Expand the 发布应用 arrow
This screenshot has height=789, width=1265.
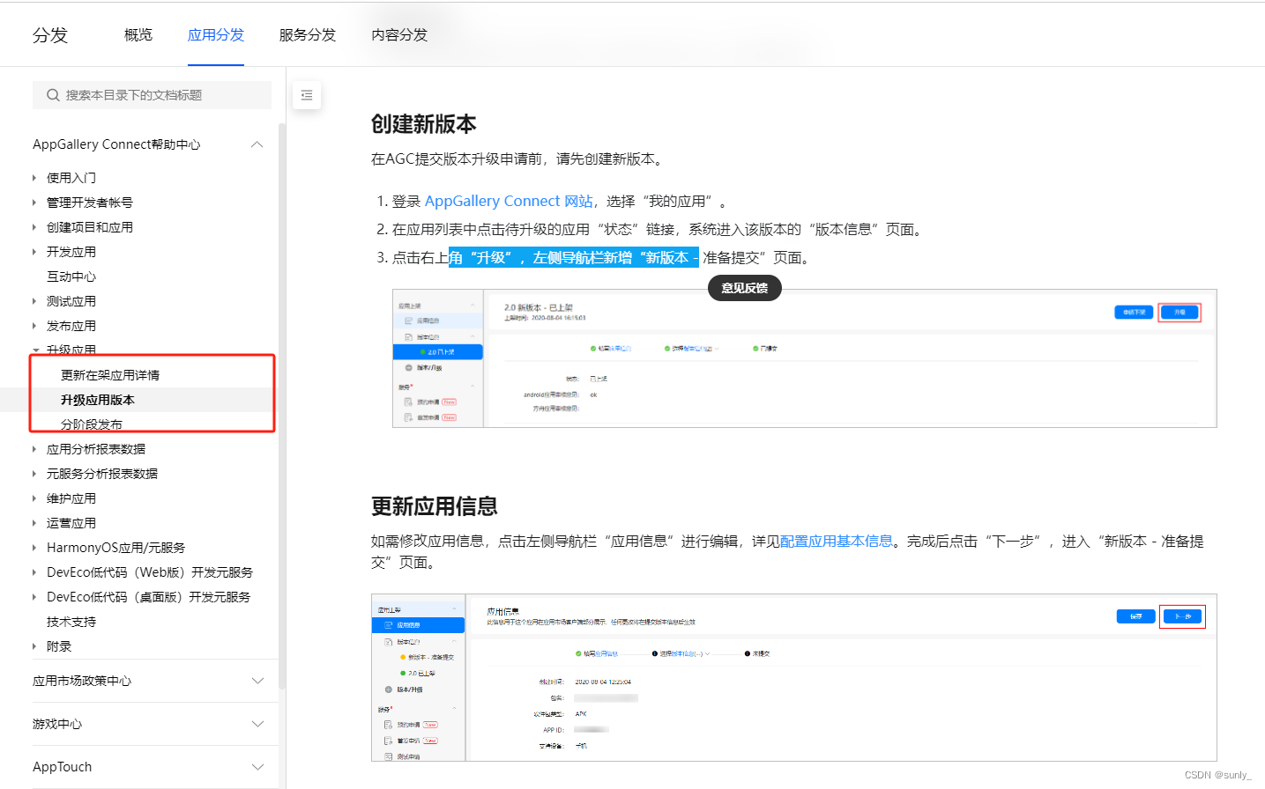coord(35,326)
